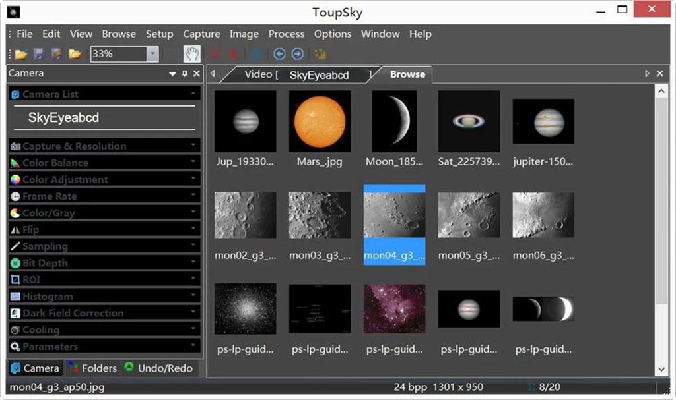Viewport: 676px width, 400px height.
Task: Select the hand pan tool in toolbar
Action: click(192, 54)
